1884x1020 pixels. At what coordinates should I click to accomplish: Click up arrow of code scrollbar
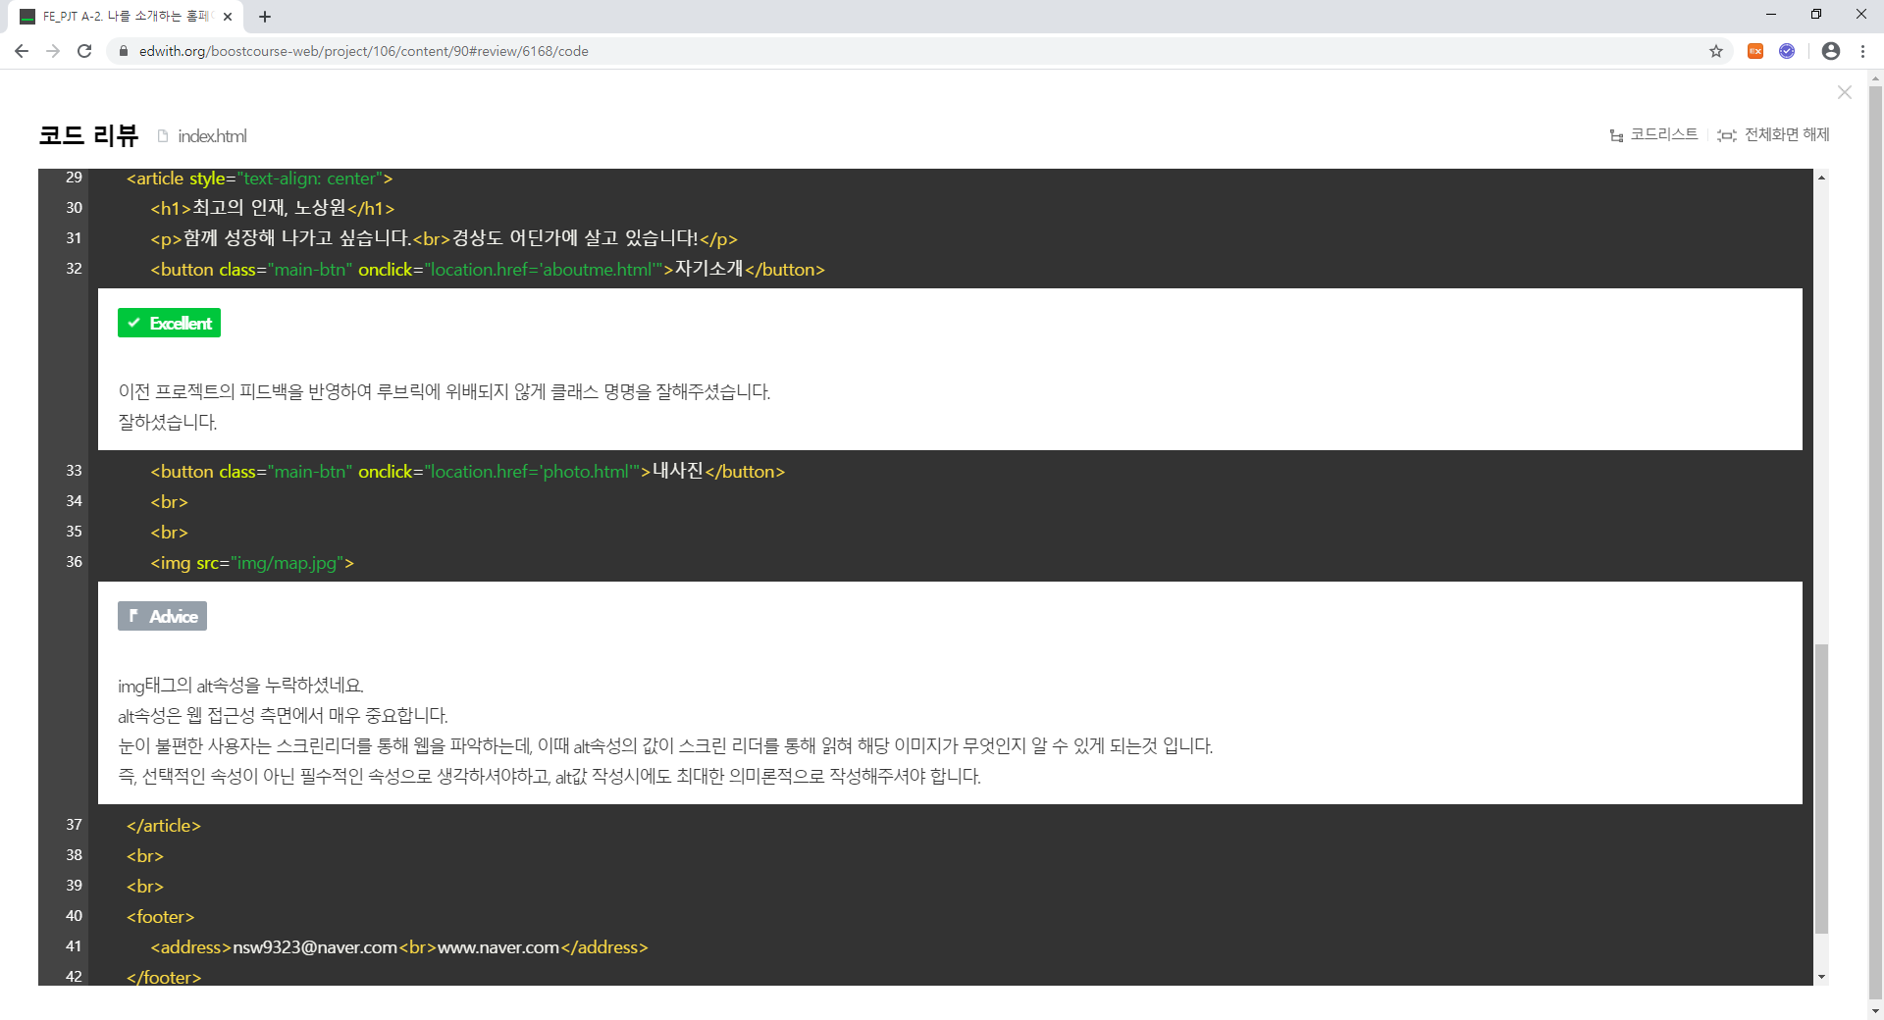pyautogui.click(x=1821, y=178)
